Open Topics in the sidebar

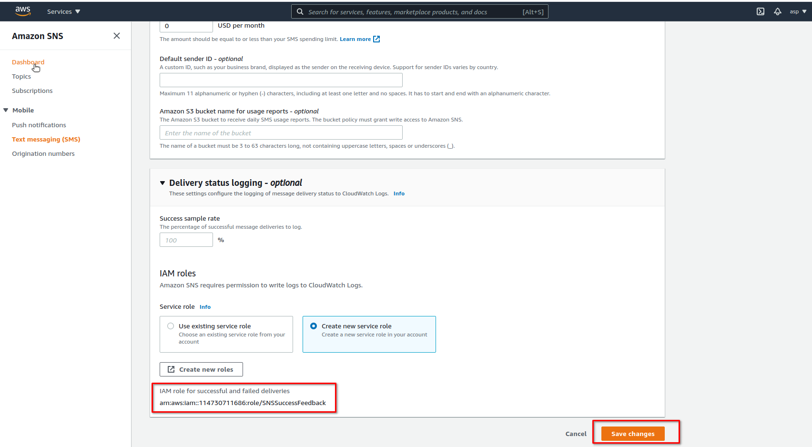[21, 76]
